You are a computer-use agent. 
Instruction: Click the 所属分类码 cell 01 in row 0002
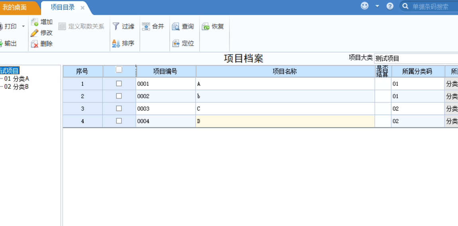tap(418, 96)
